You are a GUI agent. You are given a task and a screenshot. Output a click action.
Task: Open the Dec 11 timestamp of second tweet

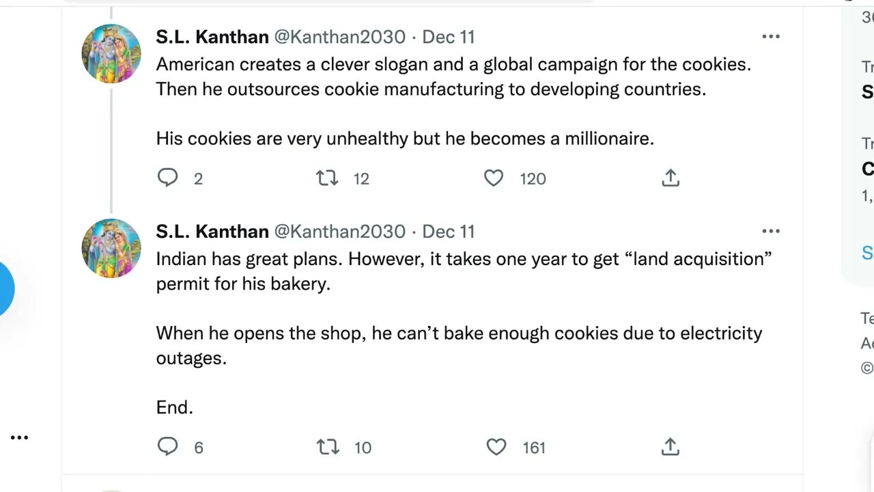(449, 232)
